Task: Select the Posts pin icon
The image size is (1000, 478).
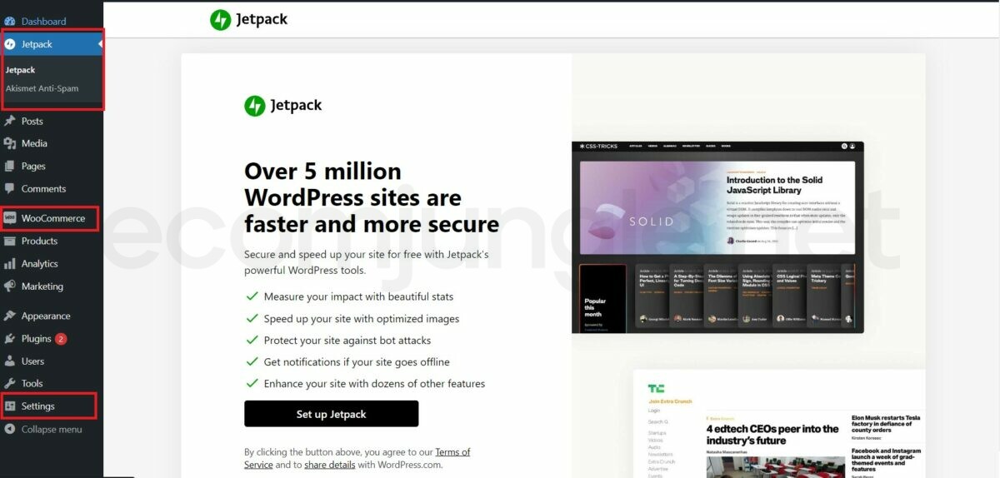Action: 10,121
